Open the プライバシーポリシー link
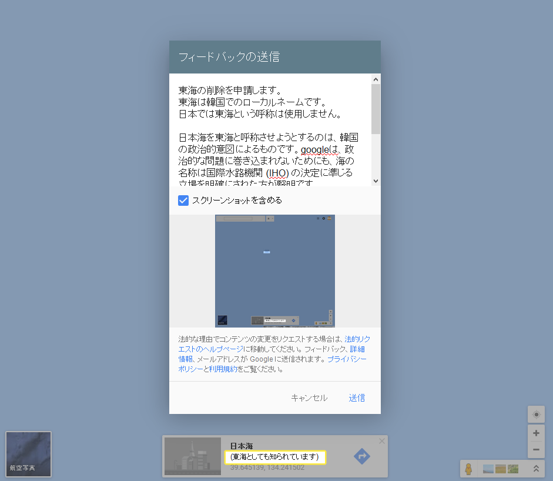 click(x=347, y=359)
